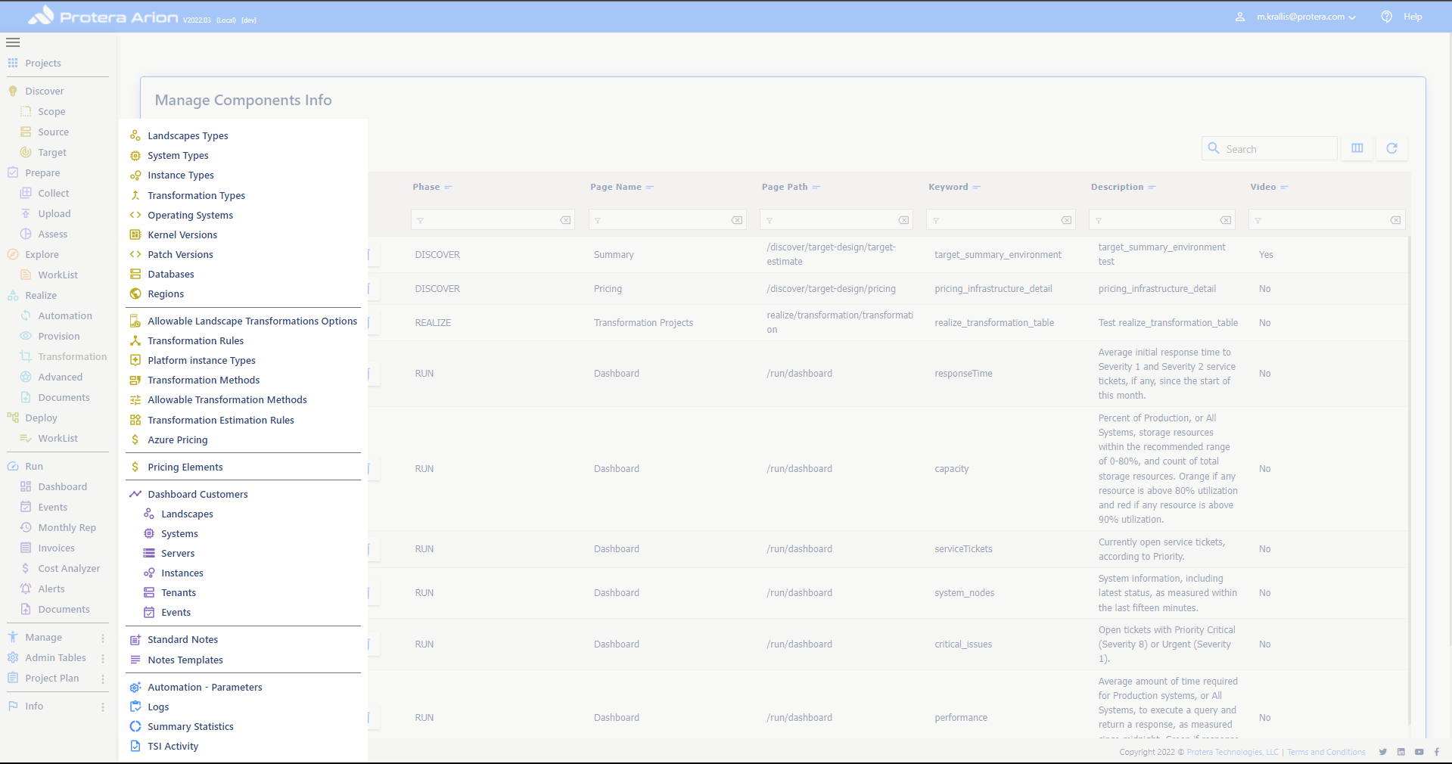Image resolution: width=1452 pixels, height=764 pixels.
Task: Click the hamburger menu icon
Action: pos(13,42)
